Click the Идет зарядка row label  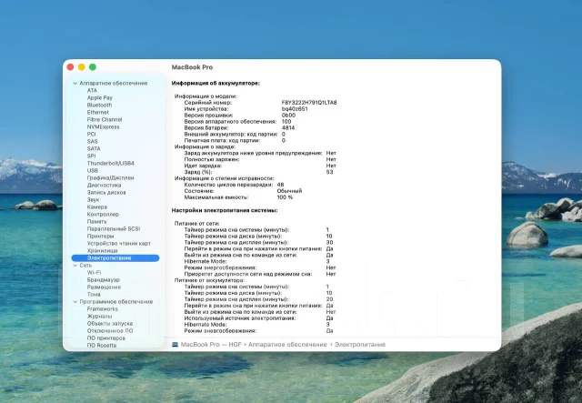[x=203, y=166]
